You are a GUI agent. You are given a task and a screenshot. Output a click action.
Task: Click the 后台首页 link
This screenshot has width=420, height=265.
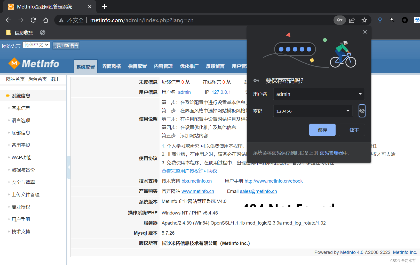[37, 79]
